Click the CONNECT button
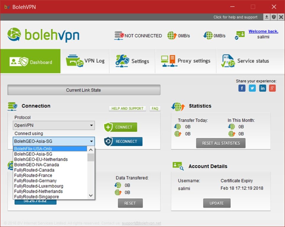 pos(120,127)
